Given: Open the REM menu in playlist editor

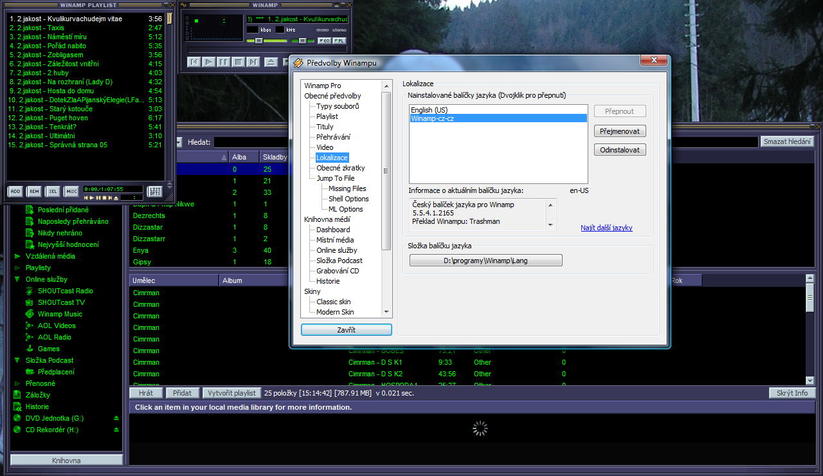Looking at the screenshot, I should pyautogui.click(x=34, y=191).
